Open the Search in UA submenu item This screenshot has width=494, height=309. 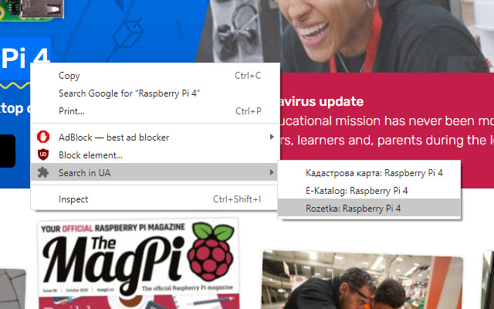coord(155,172)
